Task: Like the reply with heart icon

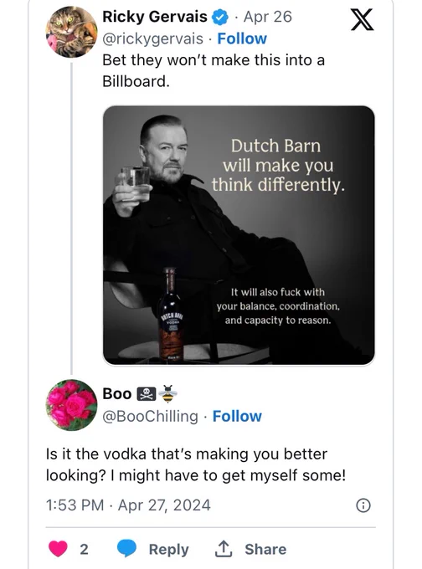Action: click(x=58, y=548)
